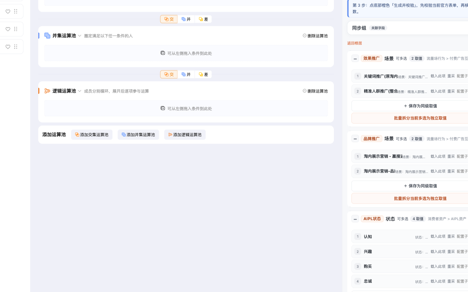Collapse the 效果推广 场景 group
Viewport: 468px width, 292px height.
[x=355, y=59]
